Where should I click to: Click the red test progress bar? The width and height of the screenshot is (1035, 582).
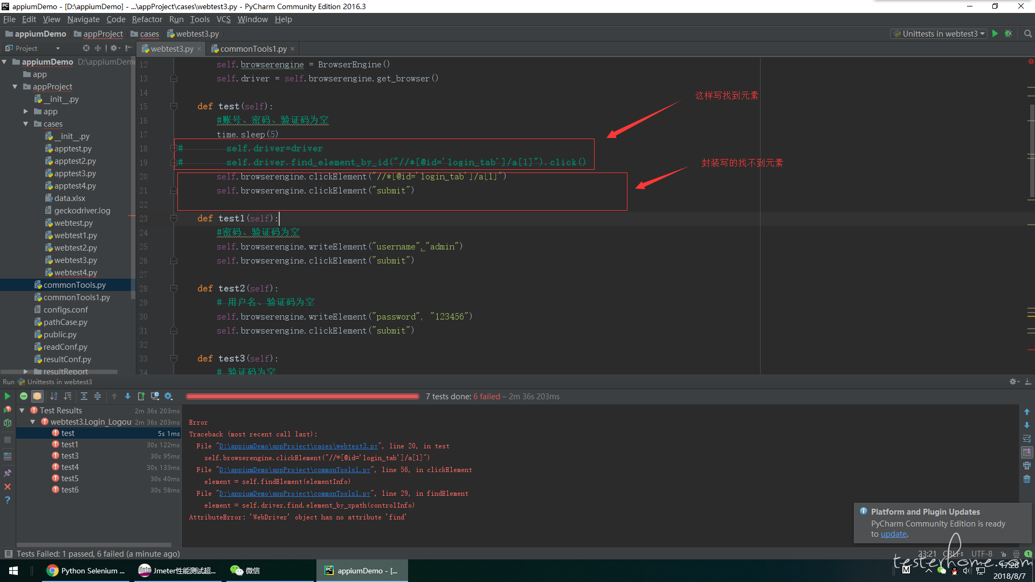(302, 397)
